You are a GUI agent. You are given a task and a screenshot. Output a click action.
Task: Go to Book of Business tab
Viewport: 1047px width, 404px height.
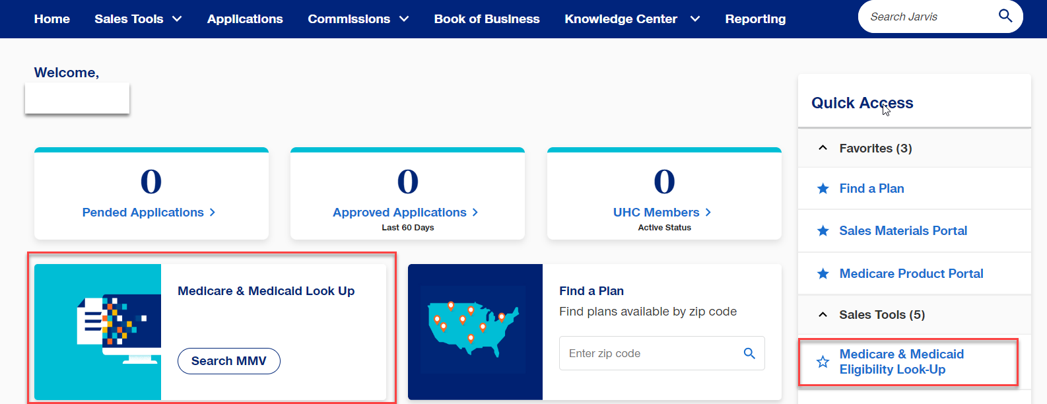click(487, 19)
